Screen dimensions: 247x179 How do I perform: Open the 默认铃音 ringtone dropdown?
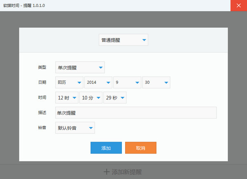click(75, 128)
